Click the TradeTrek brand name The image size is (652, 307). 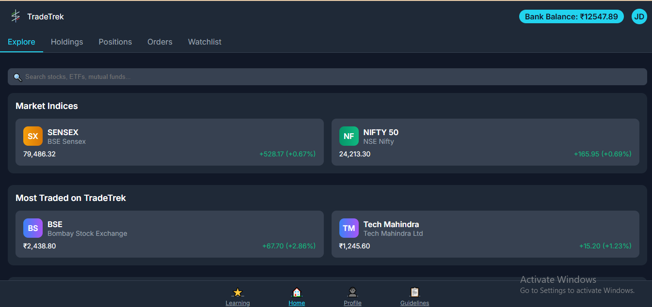[46, 17]
